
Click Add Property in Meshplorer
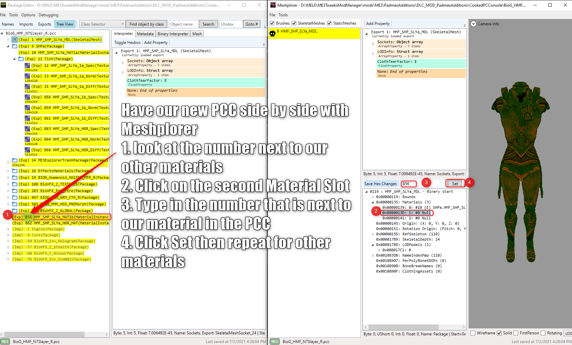click(378, 24)
